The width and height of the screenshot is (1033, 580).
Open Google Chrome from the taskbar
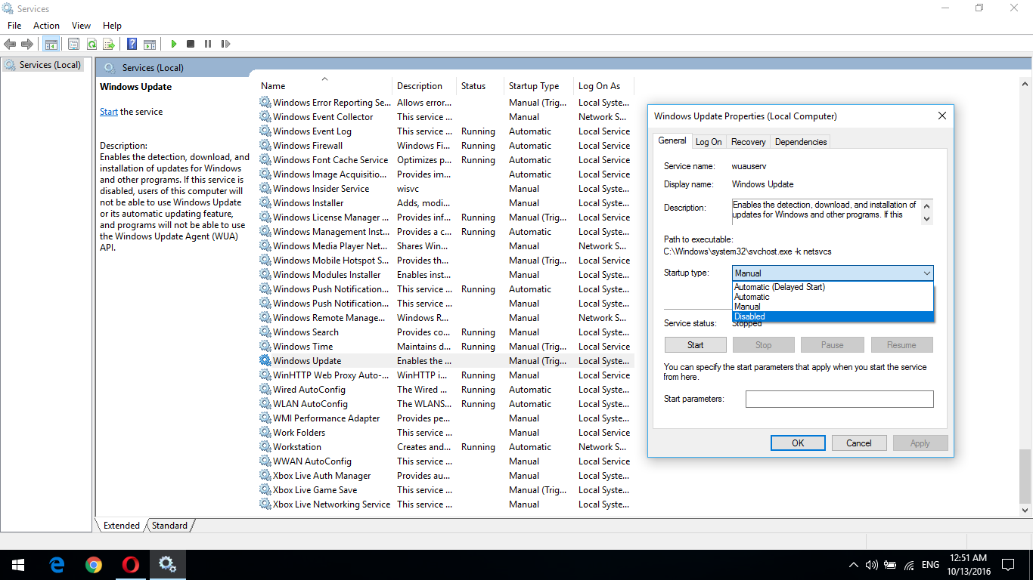click(x=94, y=564)
